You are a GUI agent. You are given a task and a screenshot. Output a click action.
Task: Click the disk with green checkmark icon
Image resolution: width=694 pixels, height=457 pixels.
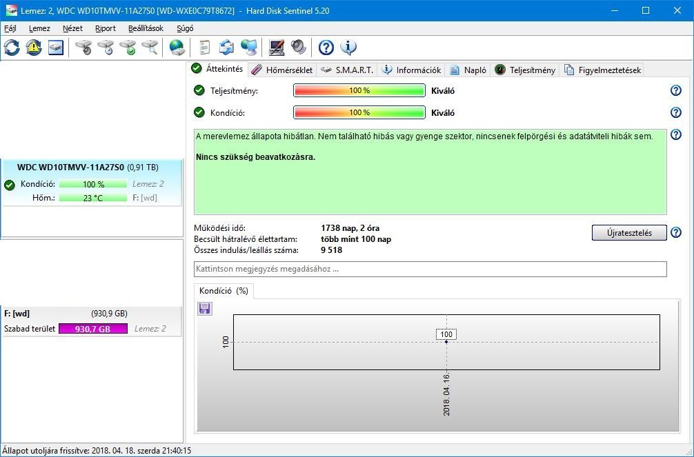pyautogui.click(x=128, y=48)
